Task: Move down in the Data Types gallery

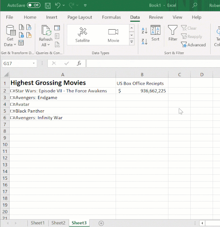Action: point(132,35)
